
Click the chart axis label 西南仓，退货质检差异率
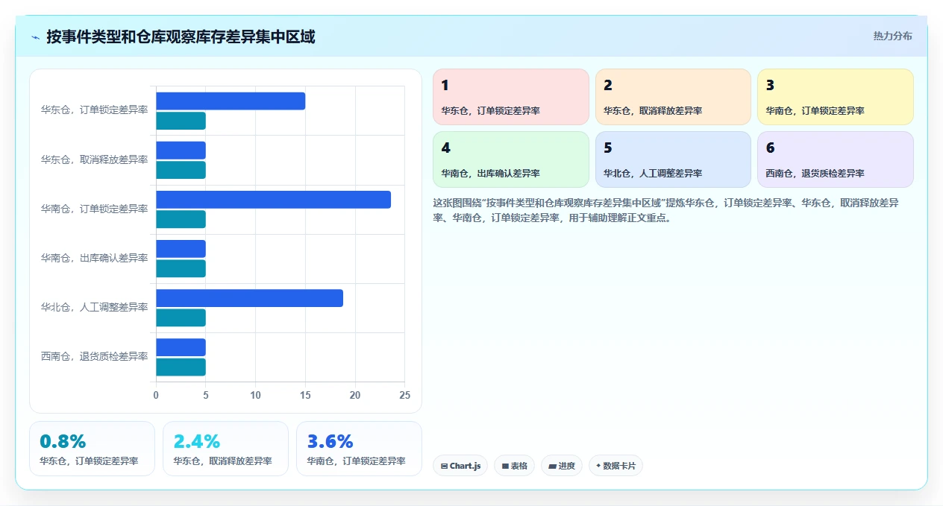95,356
